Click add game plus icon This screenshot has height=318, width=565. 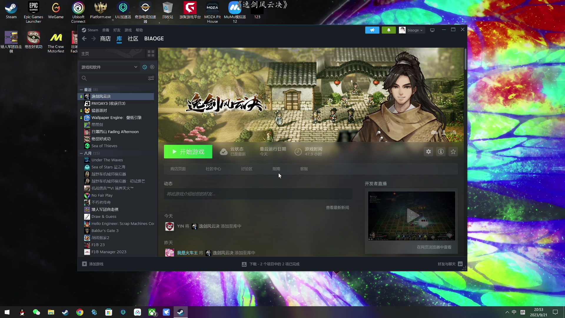point(84,264)
